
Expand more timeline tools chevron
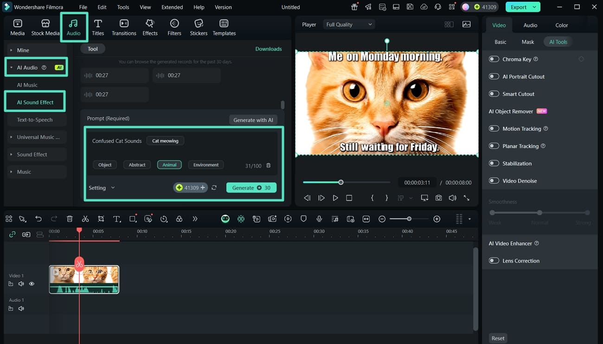pos(195,219)
